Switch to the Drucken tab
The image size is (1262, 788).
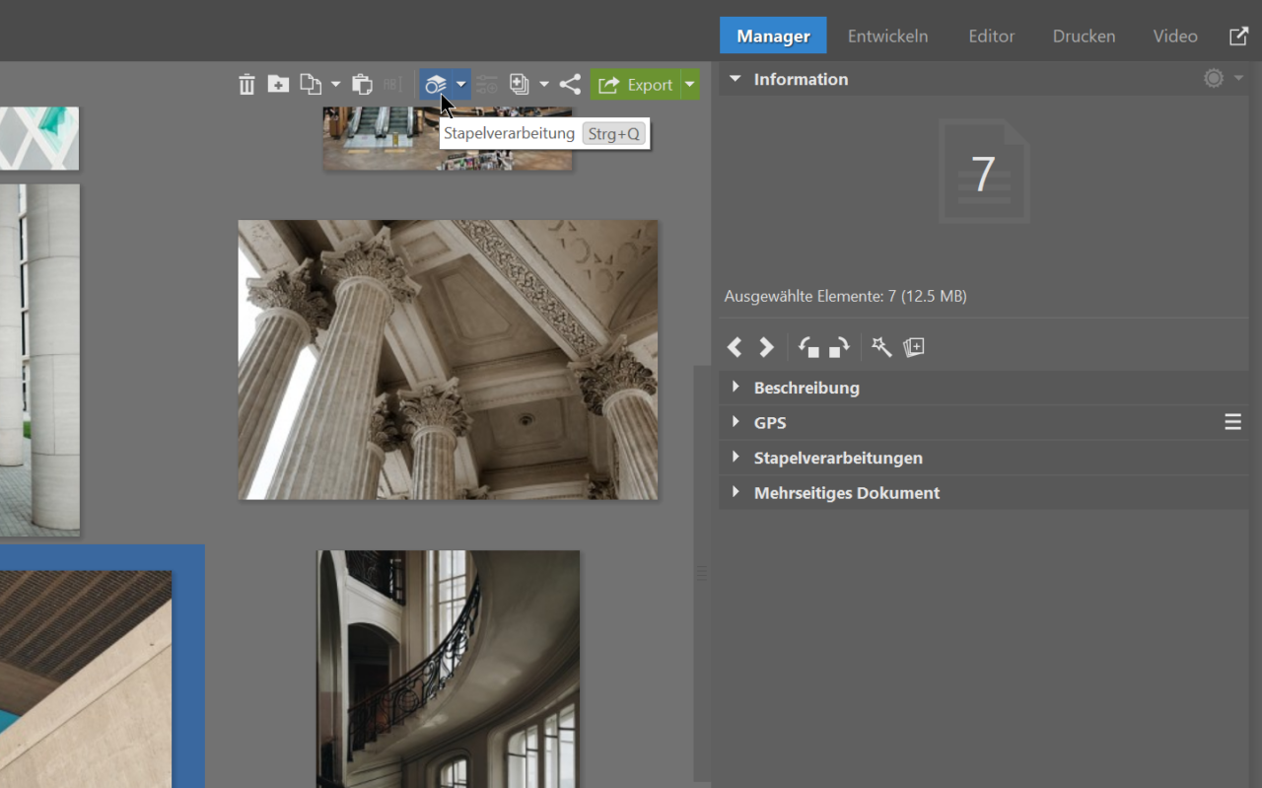pyautogui.click(x=1084, y=36)
